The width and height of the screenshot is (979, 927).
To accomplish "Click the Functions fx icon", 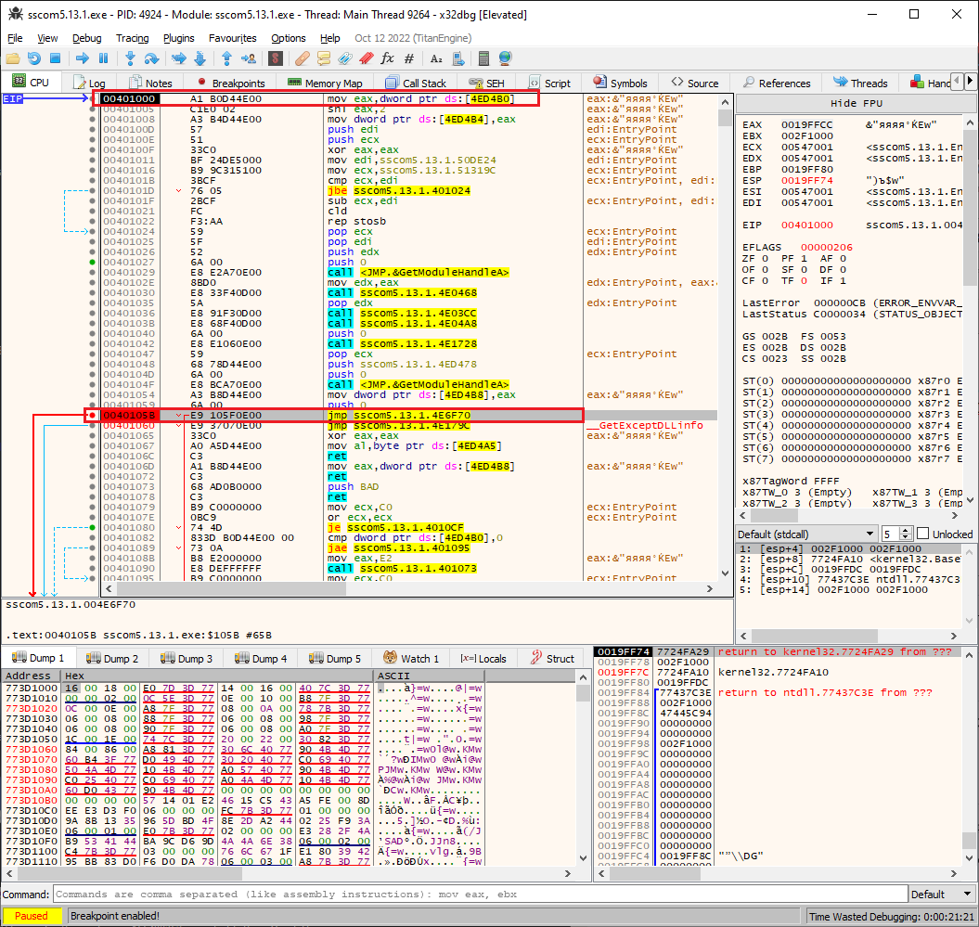I will 387,58.
